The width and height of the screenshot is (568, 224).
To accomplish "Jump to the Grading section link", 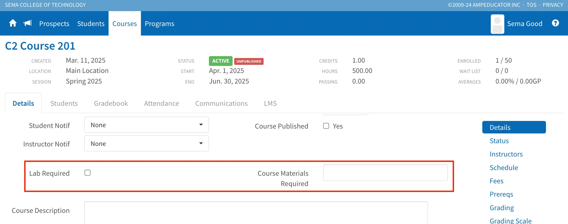I will pyautogui.click(x=502, y=208).
